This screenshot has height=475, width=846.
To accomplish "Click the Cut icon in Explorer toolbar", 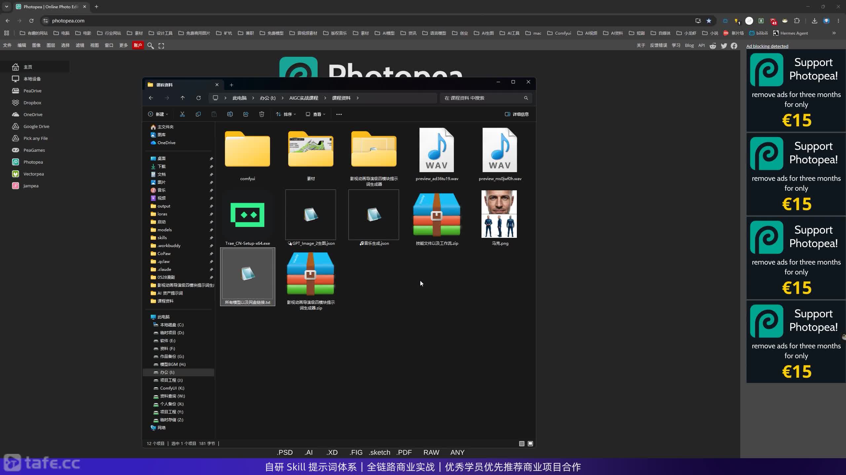I will (182, 114).
